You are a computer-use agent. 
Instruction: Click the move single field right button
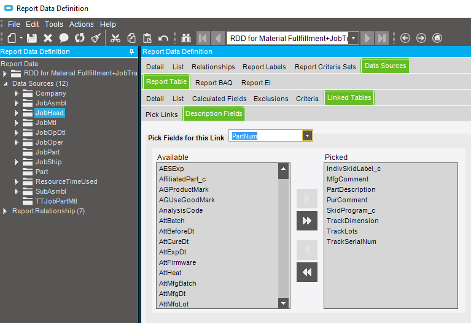pos(306,199)
